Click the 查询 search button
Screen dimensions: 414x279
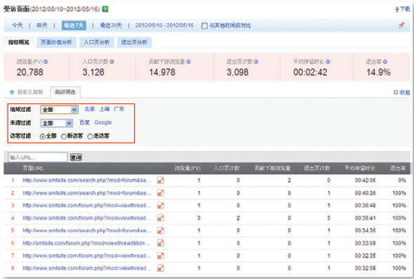pos(76,157)
